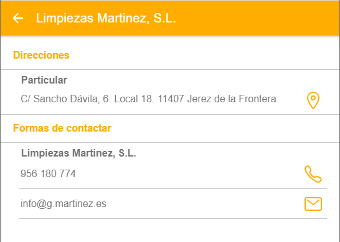The image size is (340, 242).
Task: Click '774' ending digits of phone number
Action: 67,173
